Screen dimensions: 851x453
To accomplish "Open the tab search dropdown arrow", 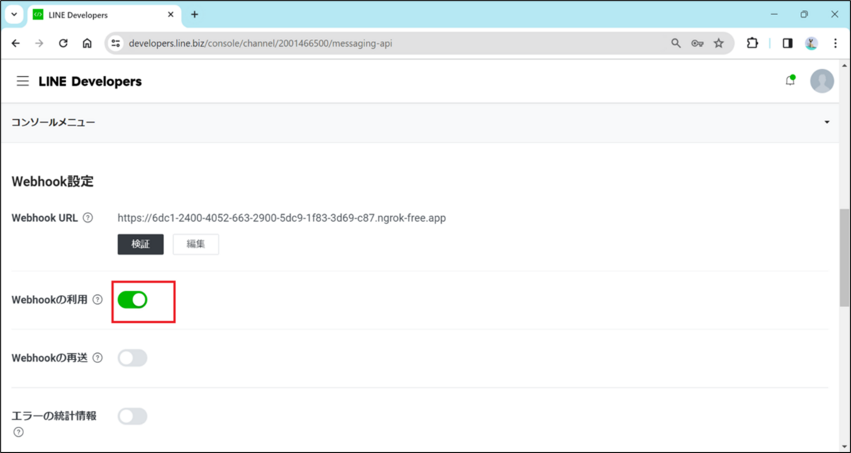I will (x=13, y=14).
